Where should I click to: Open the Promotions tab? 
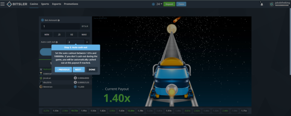pos(71,4)
